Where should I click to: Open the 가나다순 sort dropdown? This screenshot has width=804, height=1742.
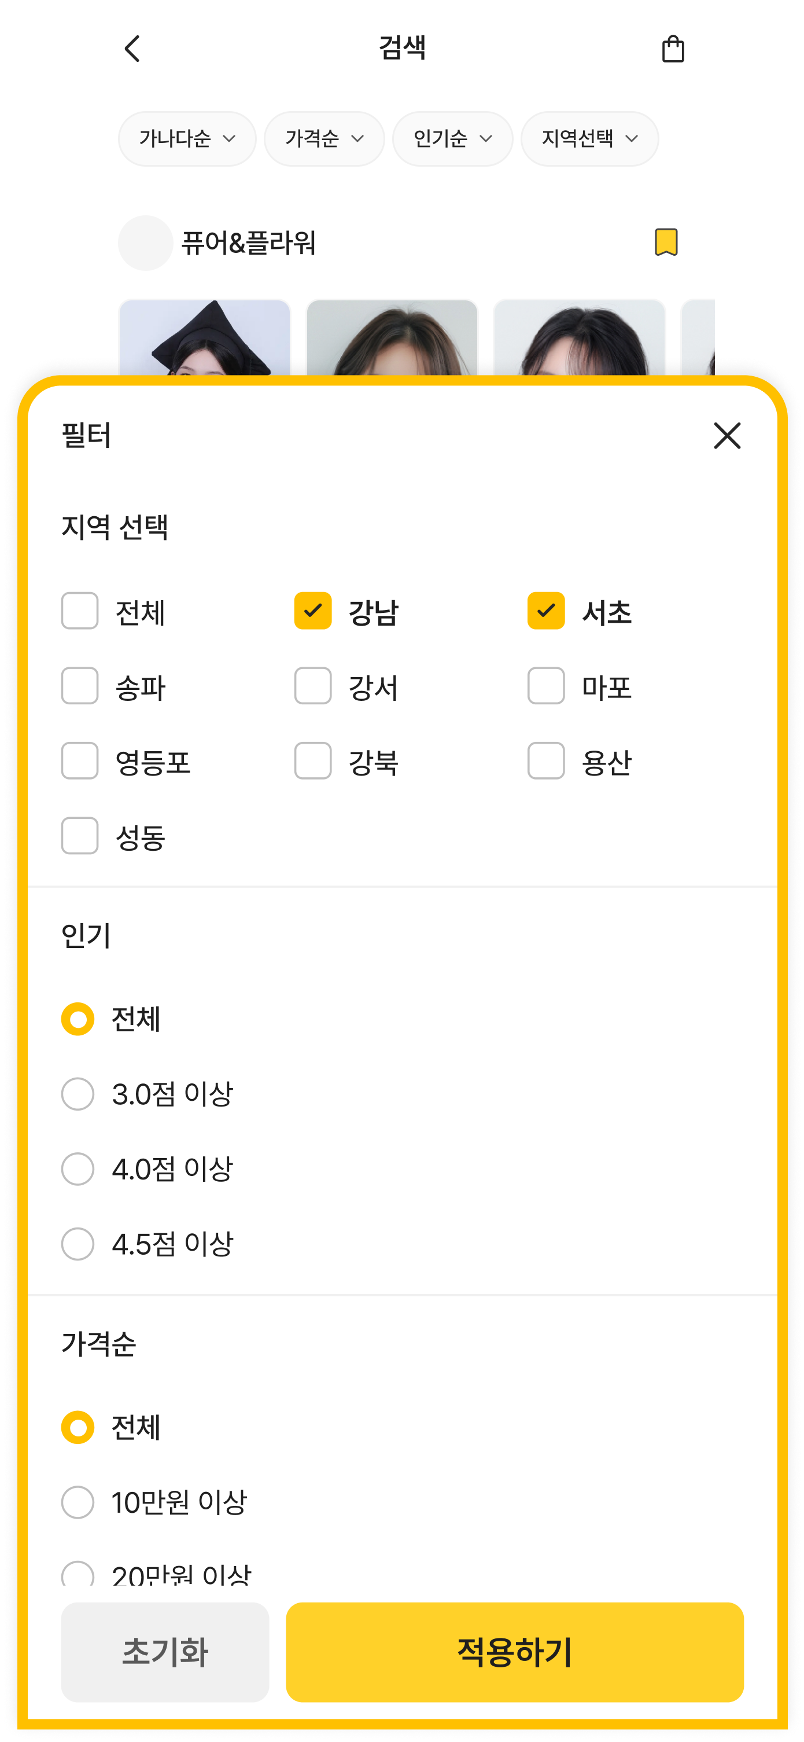(187, 139)
